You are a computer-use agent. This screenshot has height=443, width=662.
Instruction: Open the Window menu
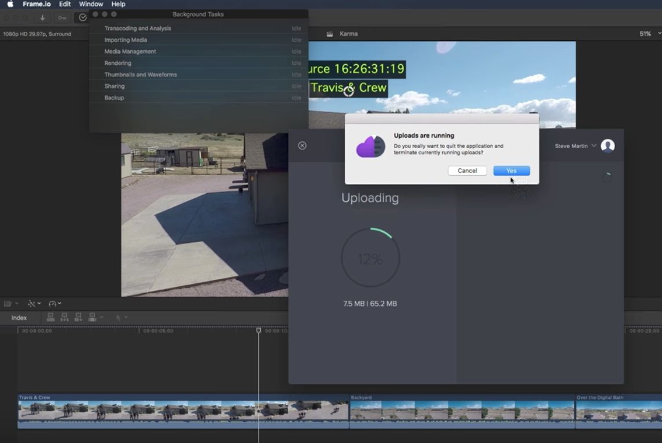(91, 4)
